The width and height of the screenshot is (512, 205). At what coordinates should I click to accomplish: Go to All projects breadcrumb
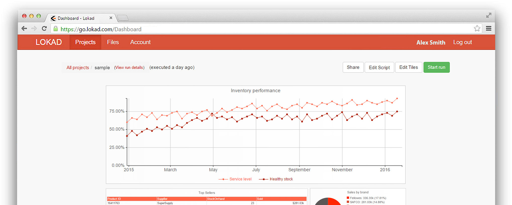78,67
